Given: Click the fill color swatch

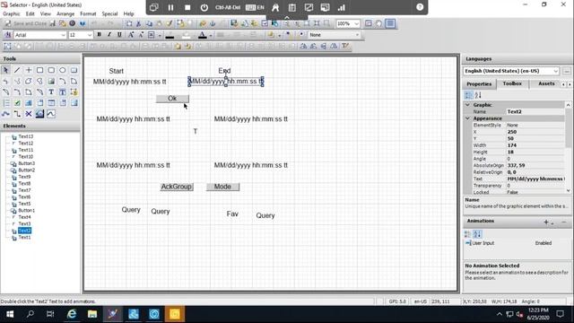Looking at the screenshot, I should coord(186,35).
